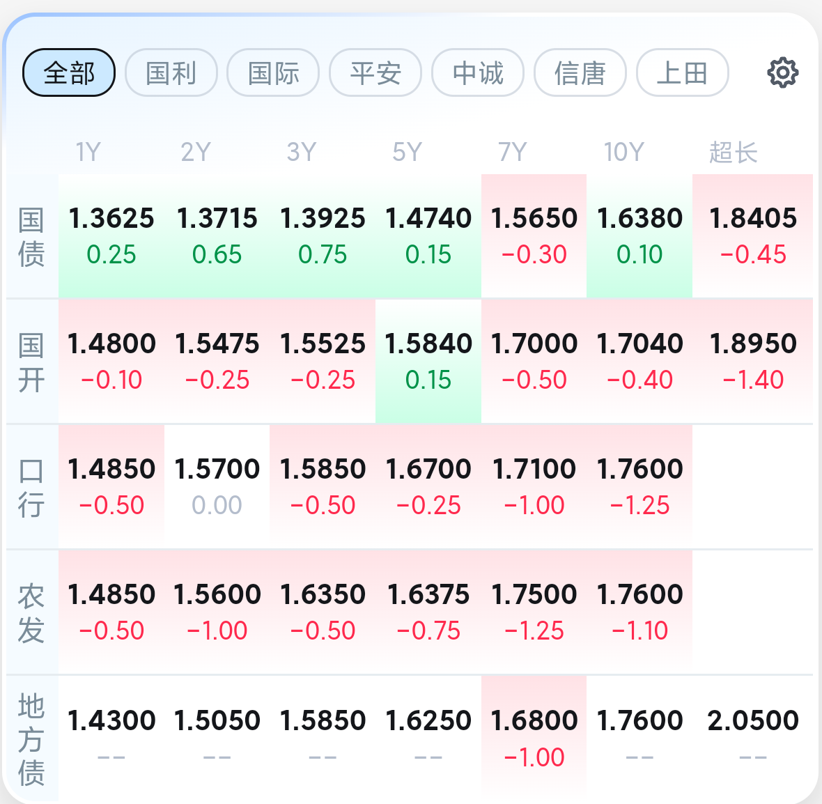This screenshot has width=822, height=804.
Task: Select 地方债 超长 yield 2.0500
Action: point(752,737)
